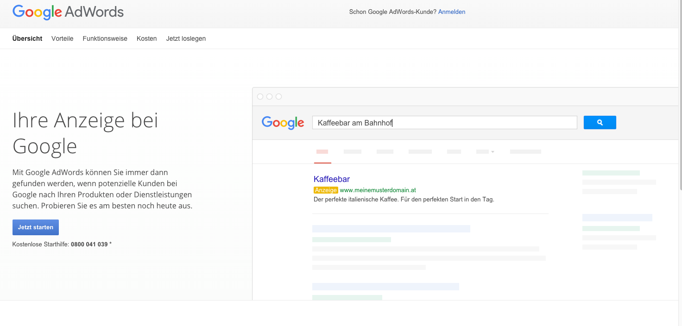Open the Kaffeebar ad headline link
Screen dimensions: 682x326
pyautogui.click(x=332, y=179)
